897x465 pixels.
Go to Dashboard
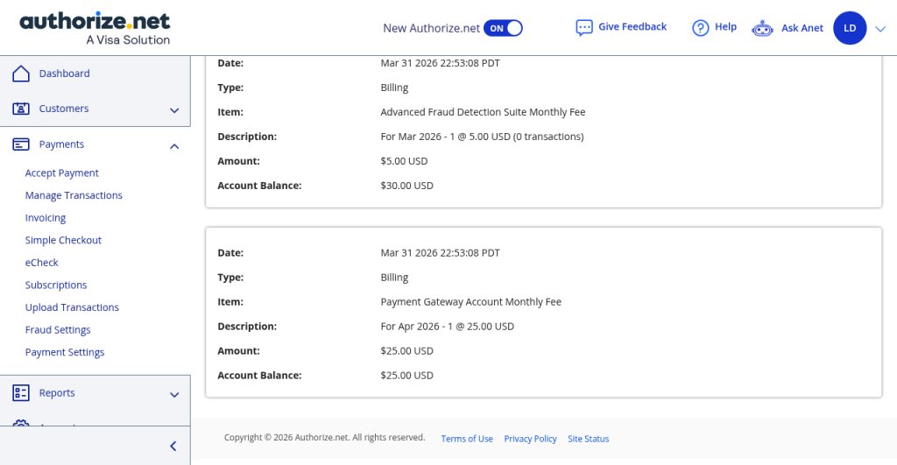64,74
